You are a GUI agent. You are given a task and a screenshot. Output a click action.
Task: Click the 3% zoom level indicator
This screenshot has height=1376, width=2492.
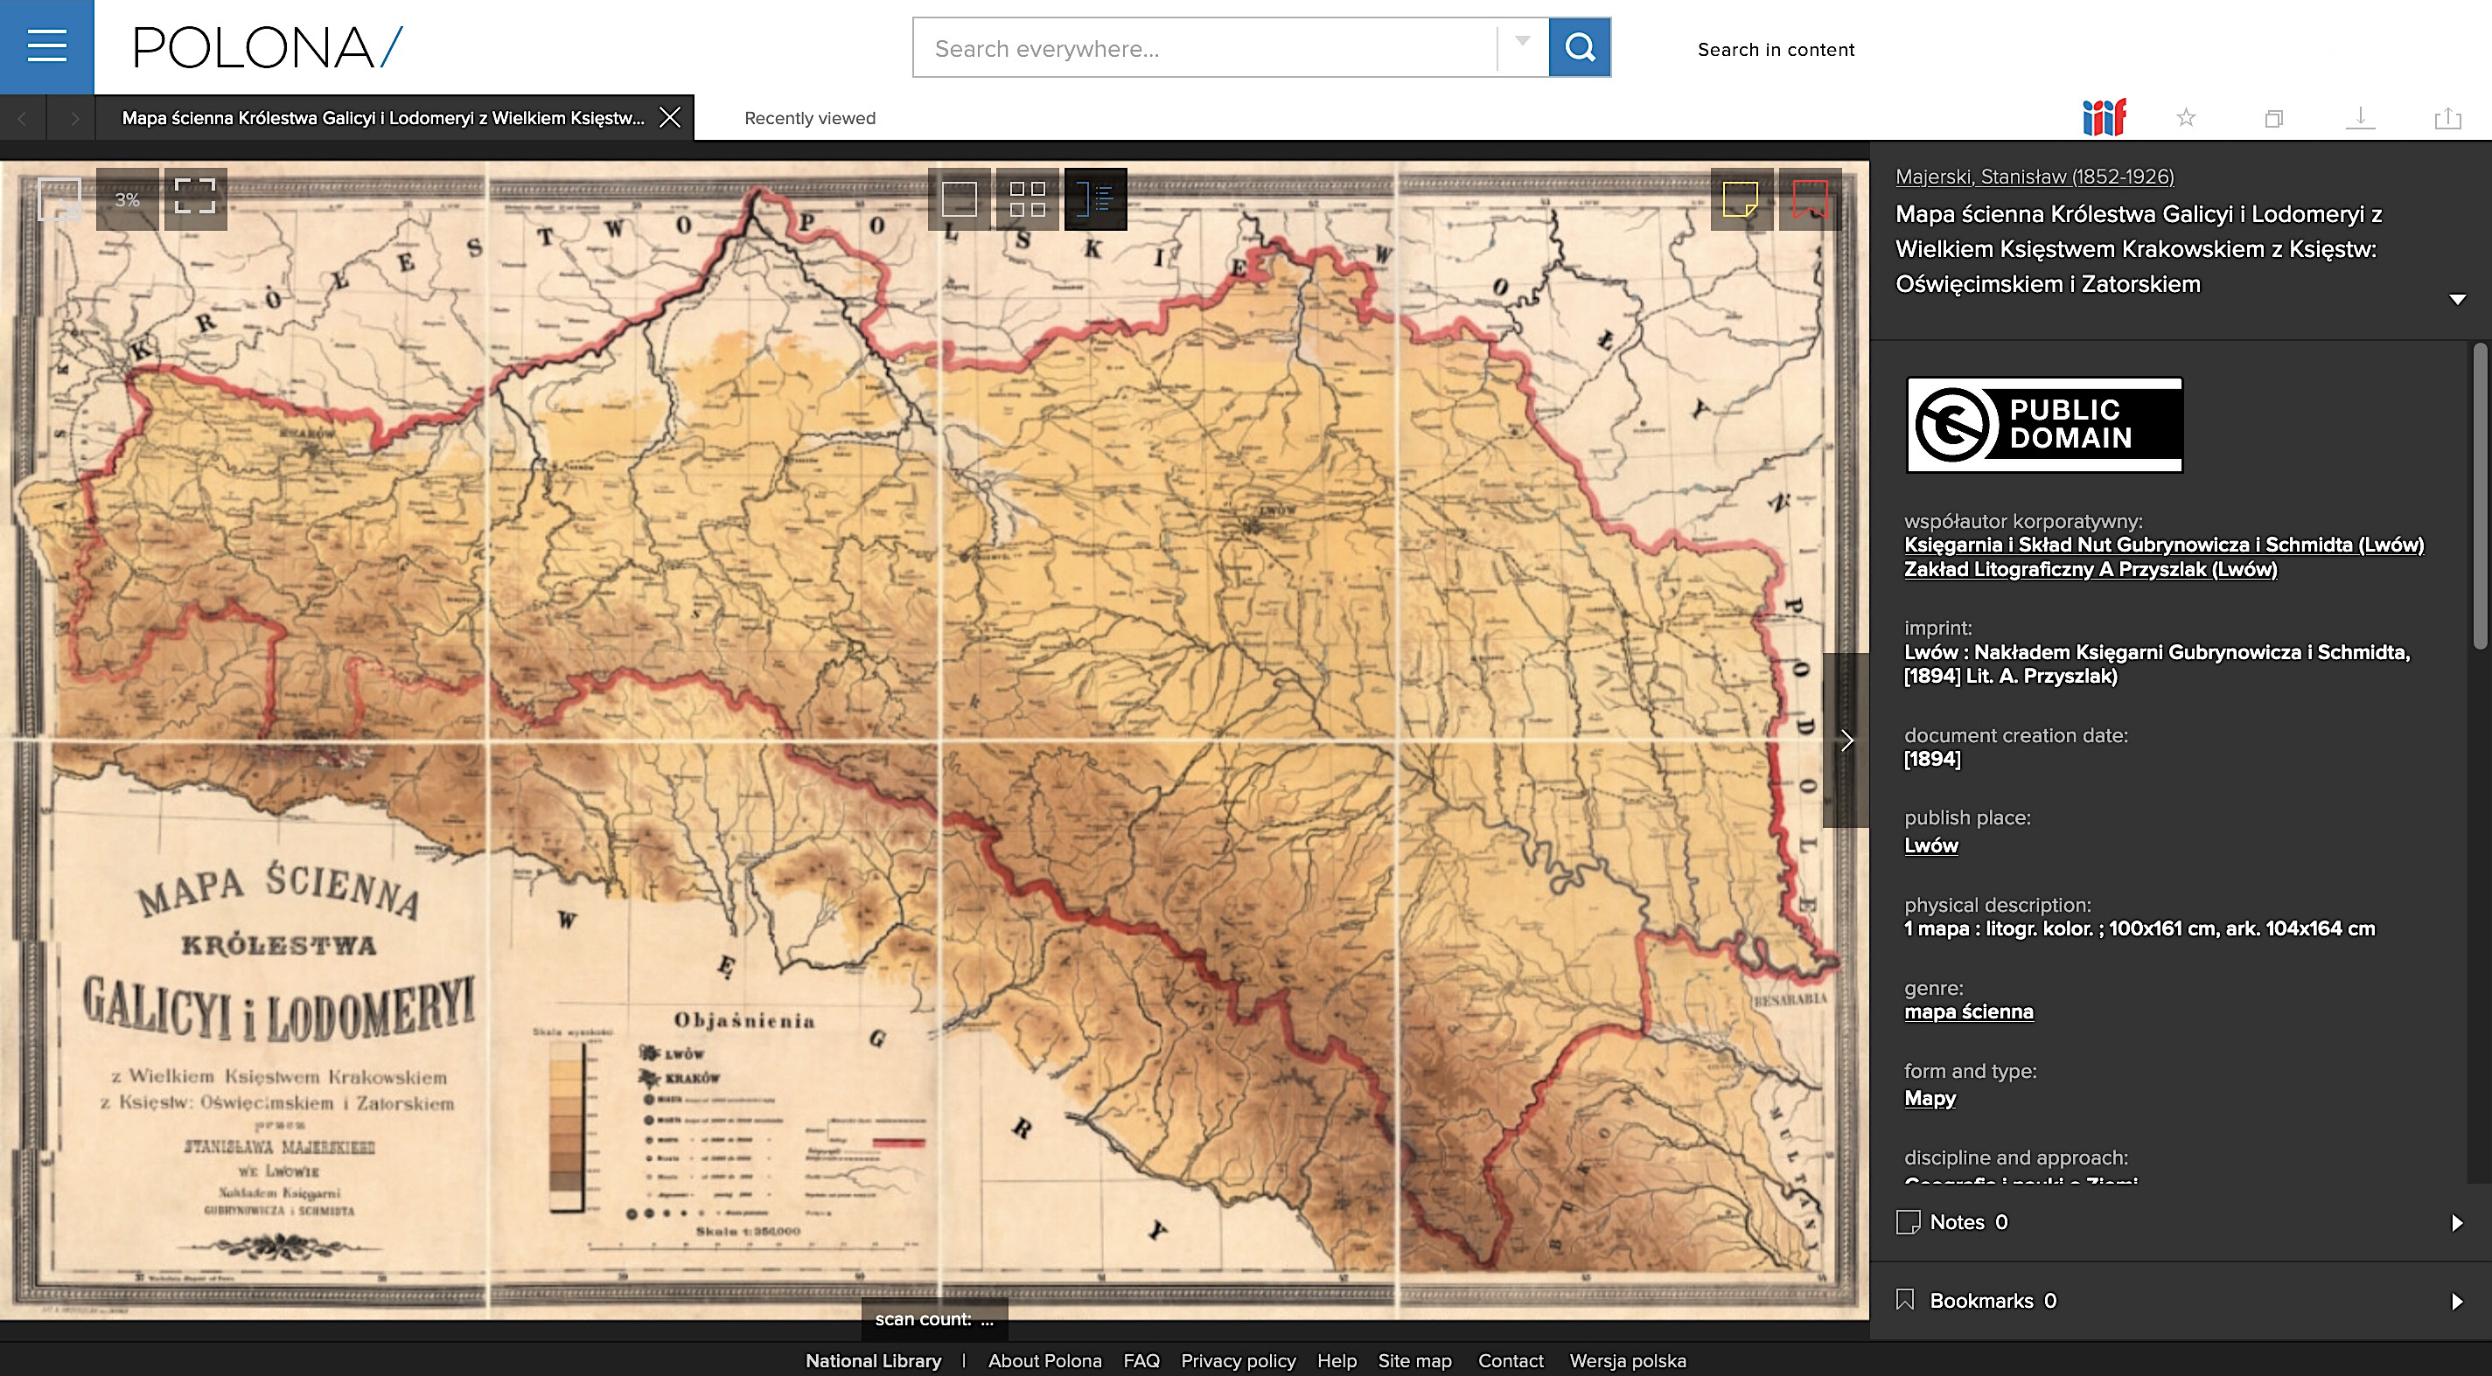click(x=127, y=199)
